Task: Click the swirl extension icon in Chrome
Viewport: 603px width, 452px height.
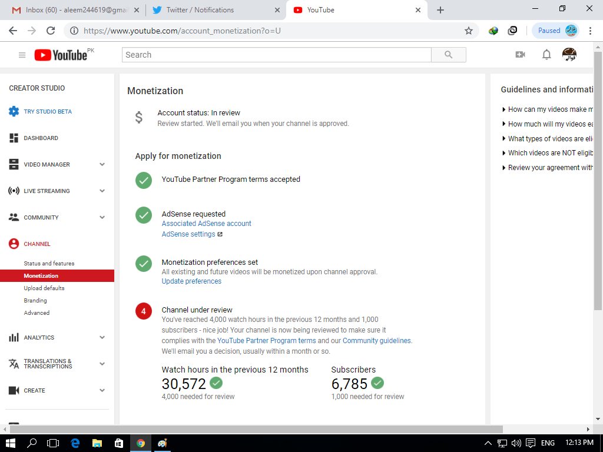Action: click(x=512, y=31)
